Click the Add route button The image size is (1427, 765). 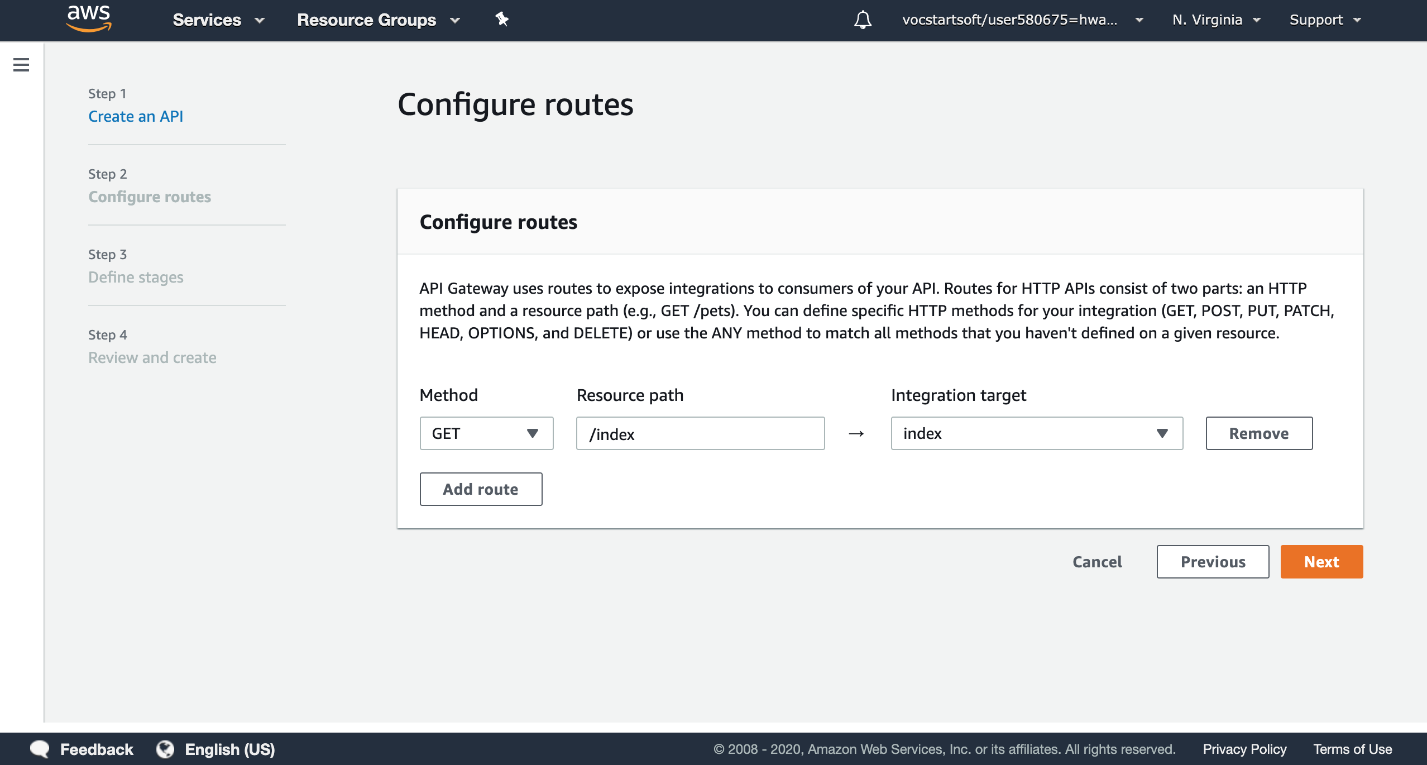(x=481, y=489)
